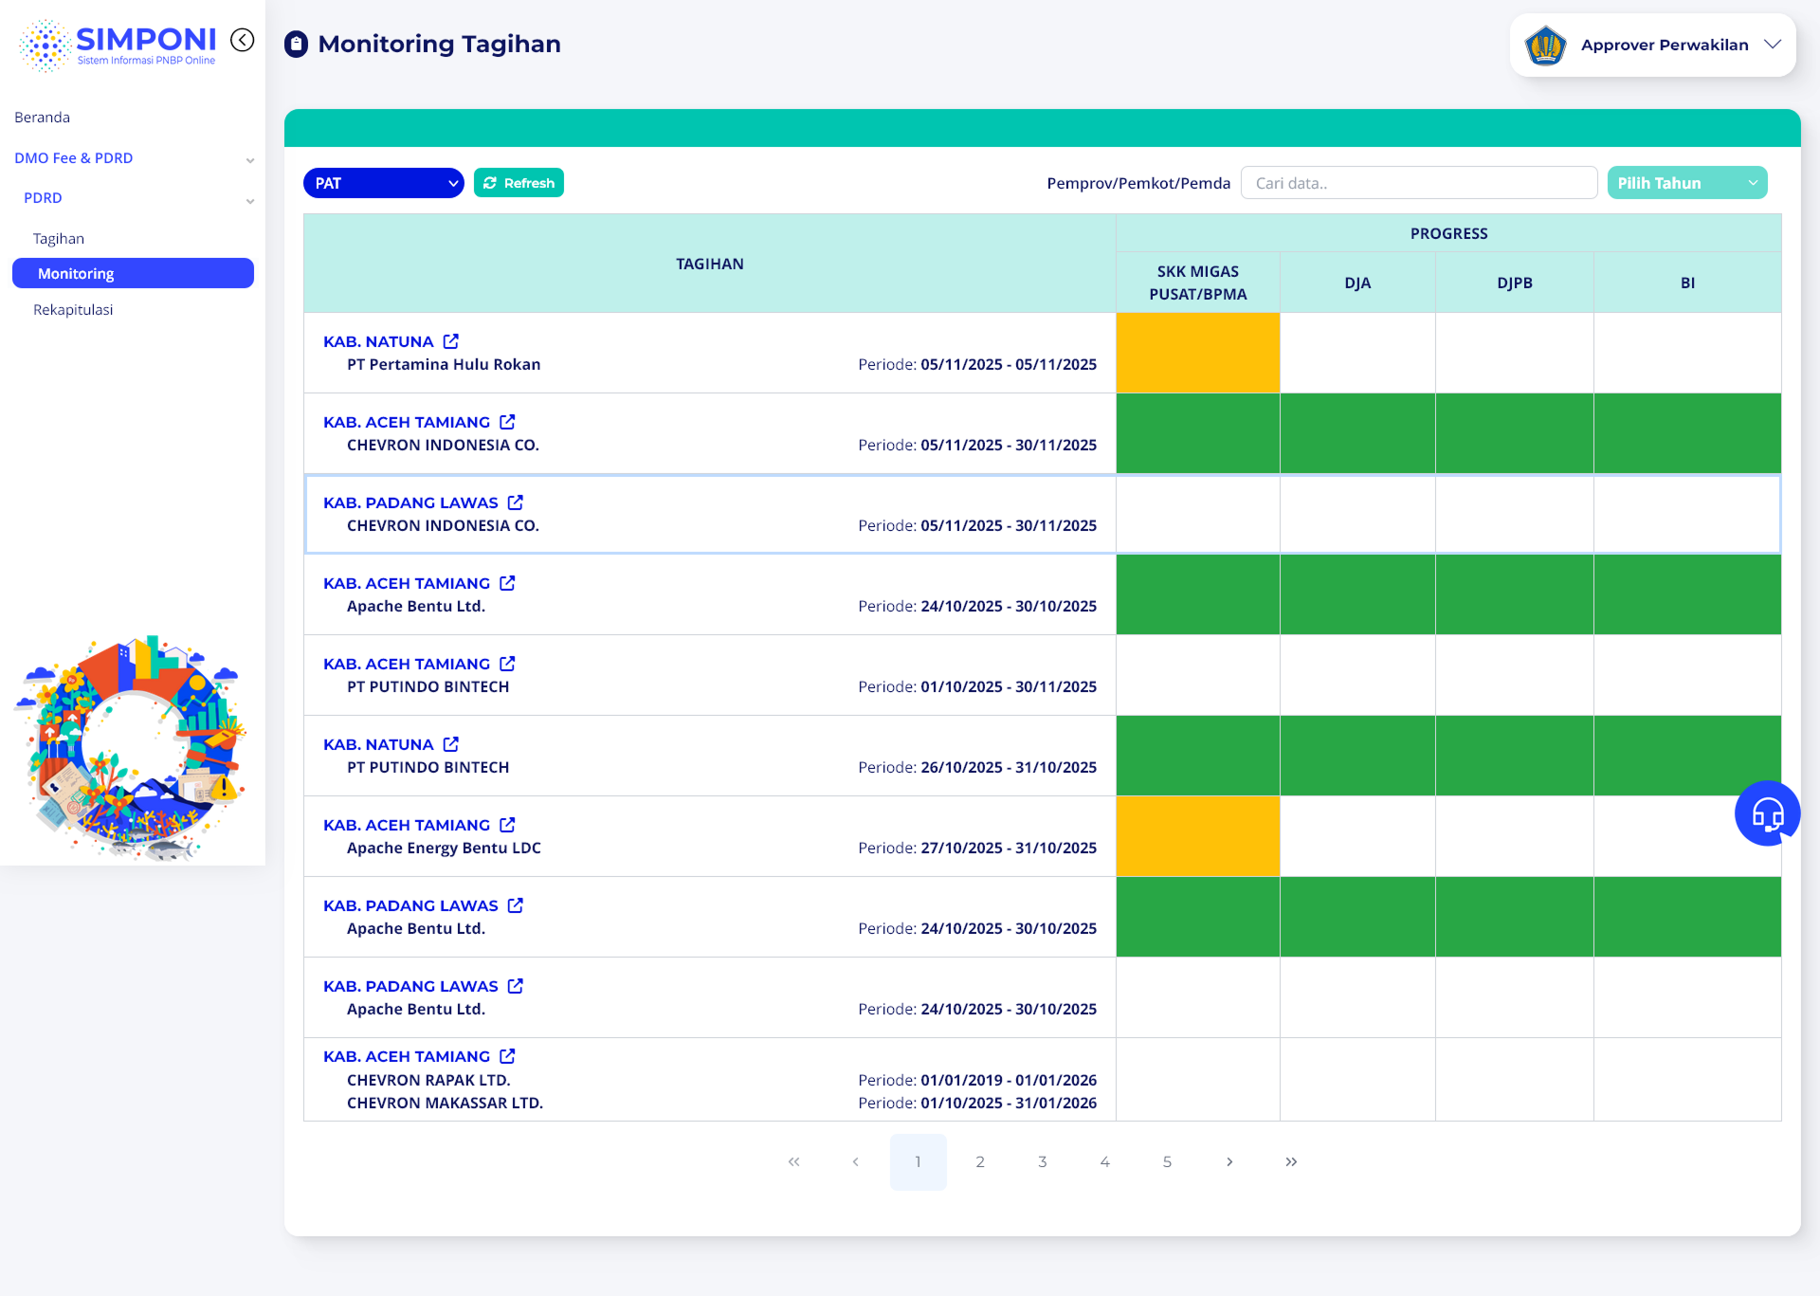Click yellow SKK MIGAS cell in Pertamina Hulu Rokan row
Image resolution: width=1820 pixels, height=1296 pixels.
pyautogui.click(x=1198, y=353)
